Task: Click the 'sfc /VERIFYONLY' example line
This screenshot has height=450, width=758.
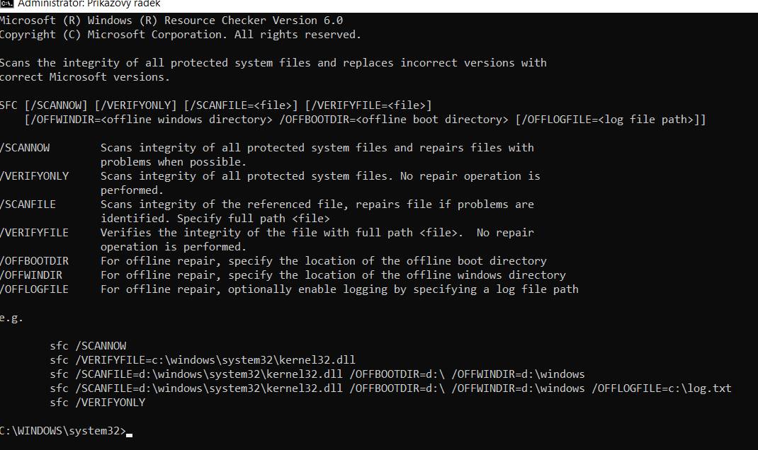Action: pos(97,403)
